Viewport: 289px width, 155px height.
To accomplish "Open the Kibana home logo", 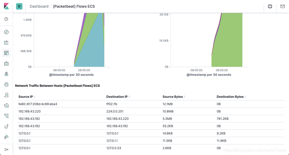I will [6, 6].
